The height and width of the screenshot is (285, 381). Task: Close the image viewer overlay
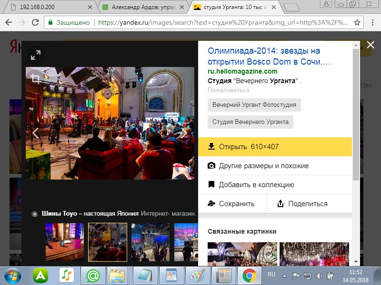point(371,45)
